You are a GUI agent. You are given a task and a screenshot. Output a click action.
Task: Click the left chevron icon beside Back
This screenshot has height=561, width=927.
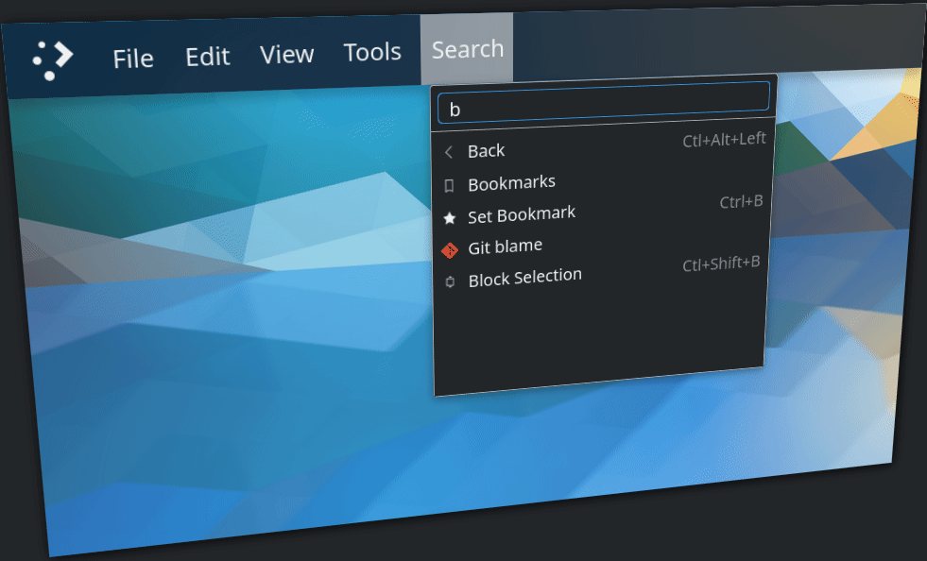(x=449, y=152)
